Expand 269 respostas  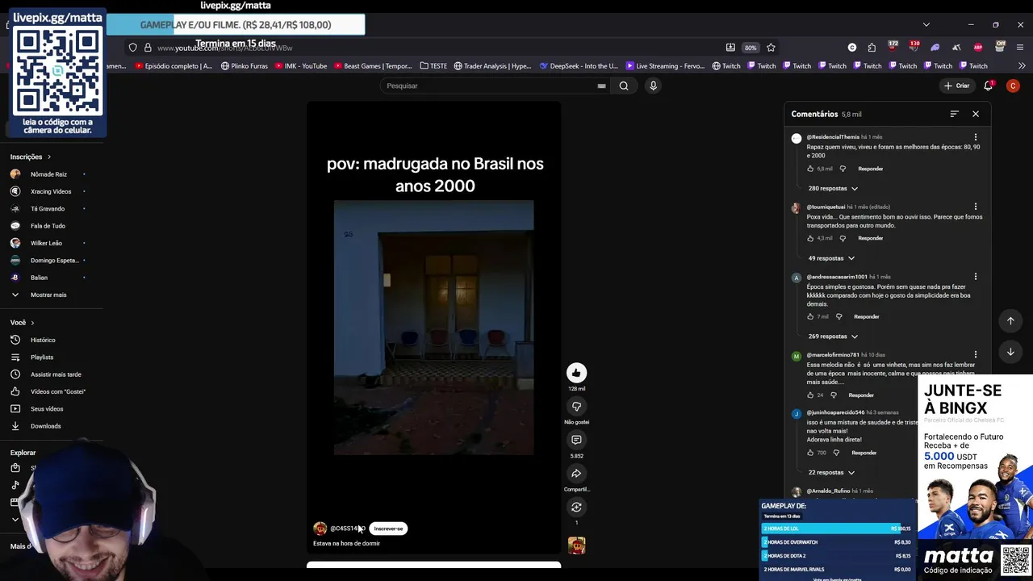point(834,336)
